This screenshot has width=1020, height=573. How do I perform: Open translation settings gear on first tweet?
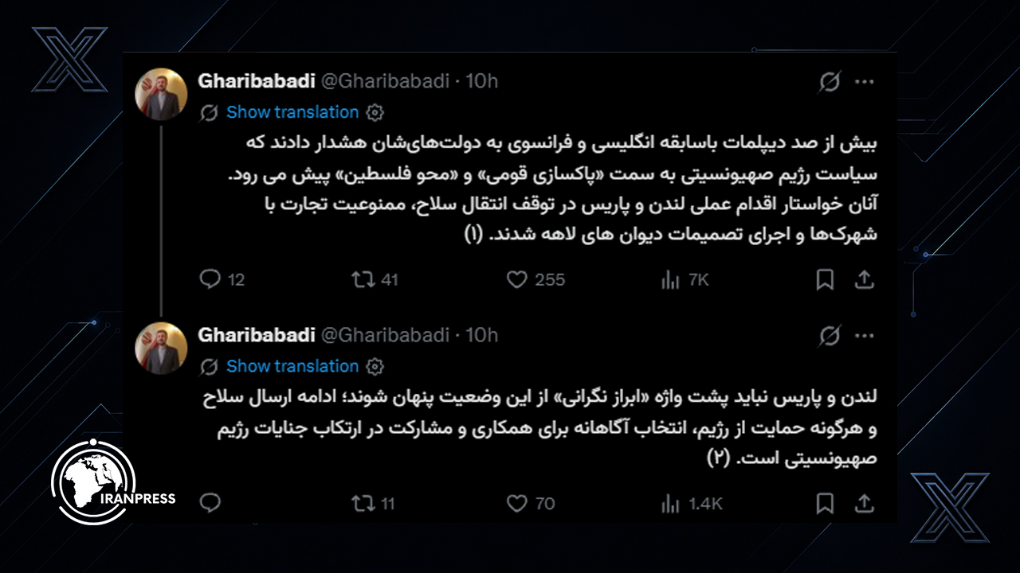[375, 112]
